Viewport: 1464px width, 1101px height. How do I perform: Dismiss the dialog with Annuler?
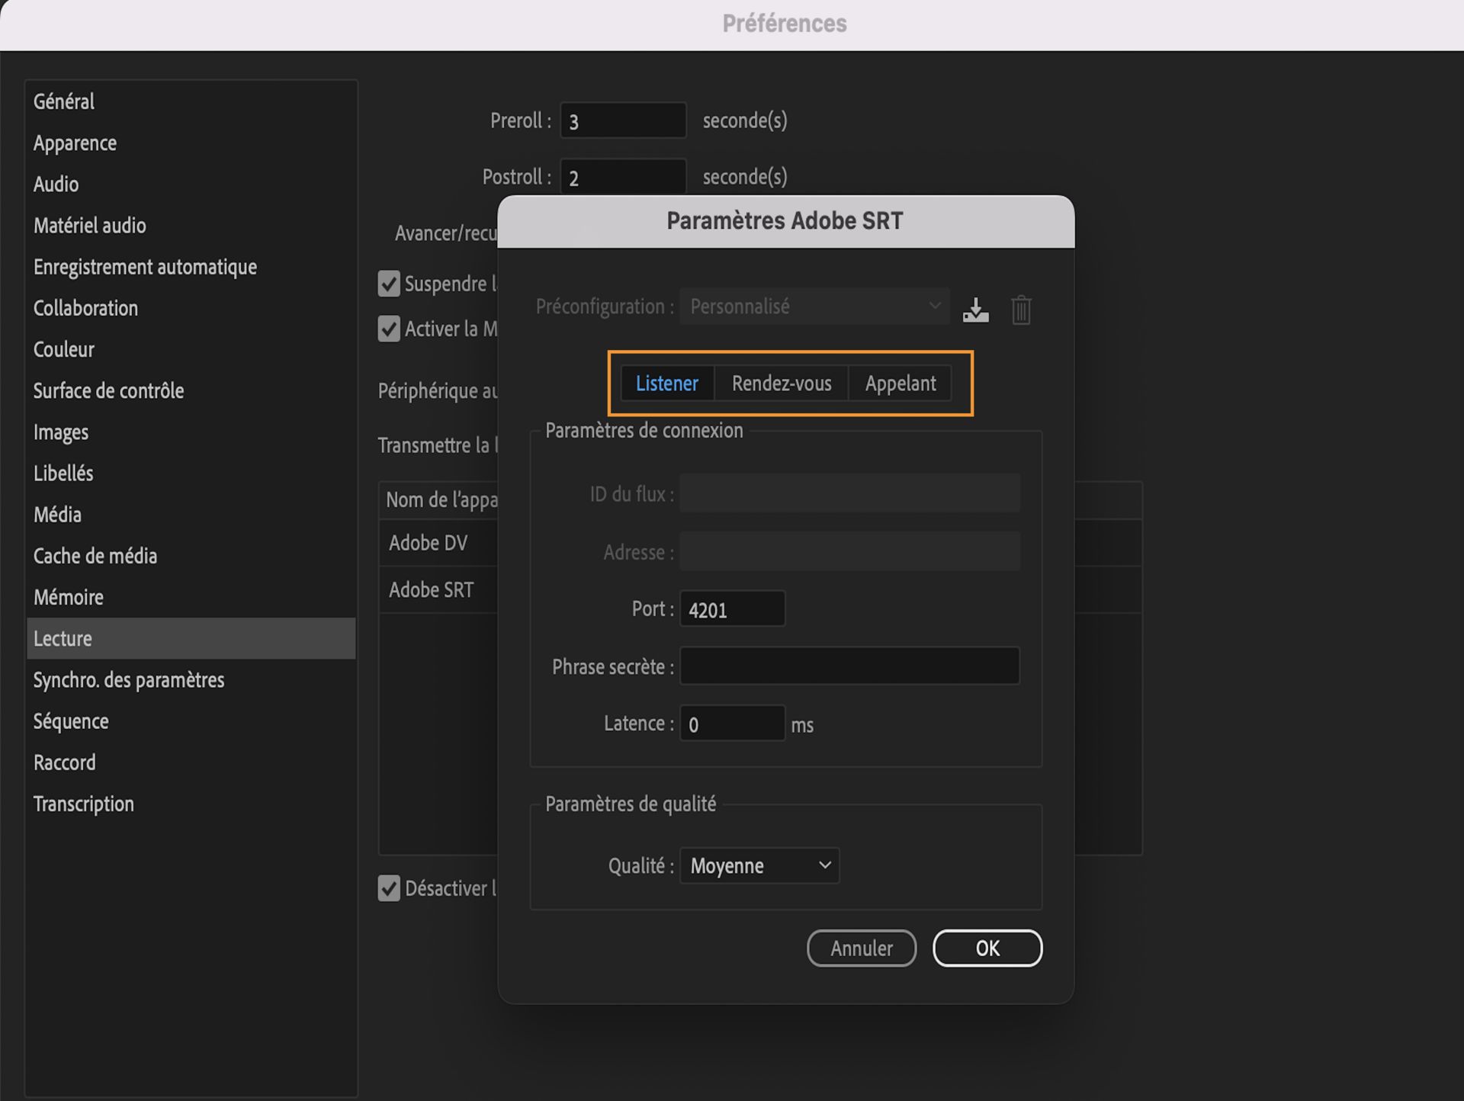pos(861,948)
